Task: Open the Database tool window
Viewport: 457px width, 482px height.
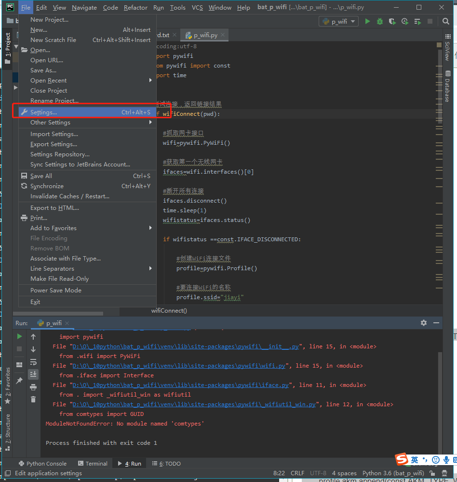Action: tap(448, 87)
